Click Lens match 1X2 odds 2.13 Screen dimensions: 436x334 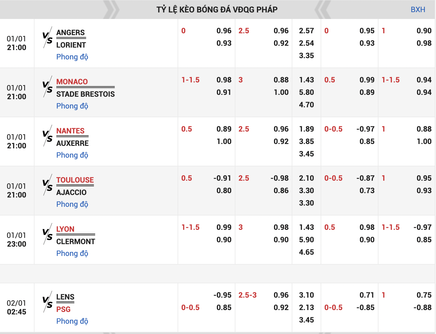306,308
